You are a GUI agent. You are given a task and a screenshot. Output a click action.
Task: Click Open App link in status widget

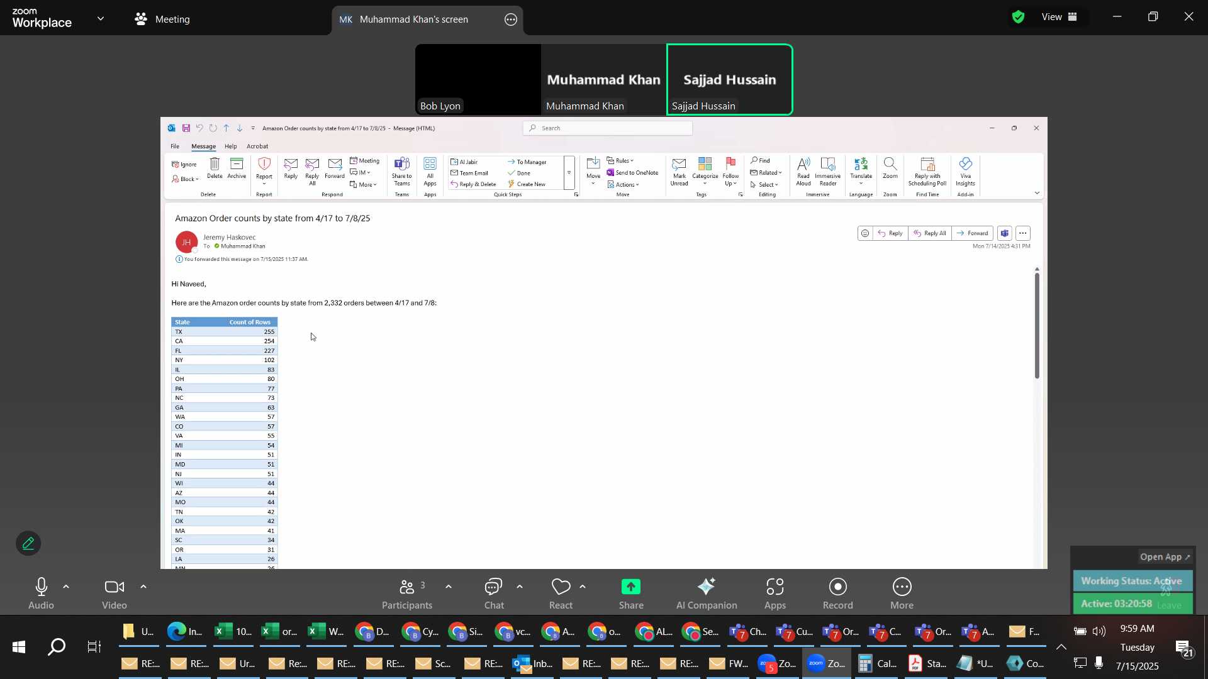pyautogui.click(x=1165, y=557)
